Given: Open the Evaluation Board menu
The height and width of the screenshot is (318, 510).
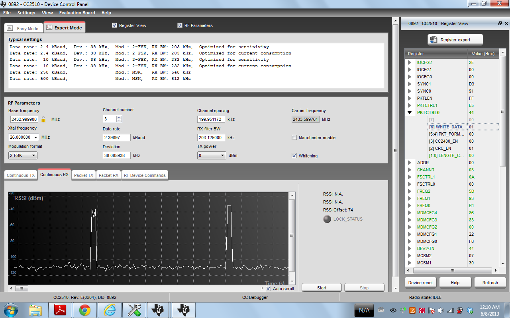Looking at the screenshot, I should click(x=77, y=13).
